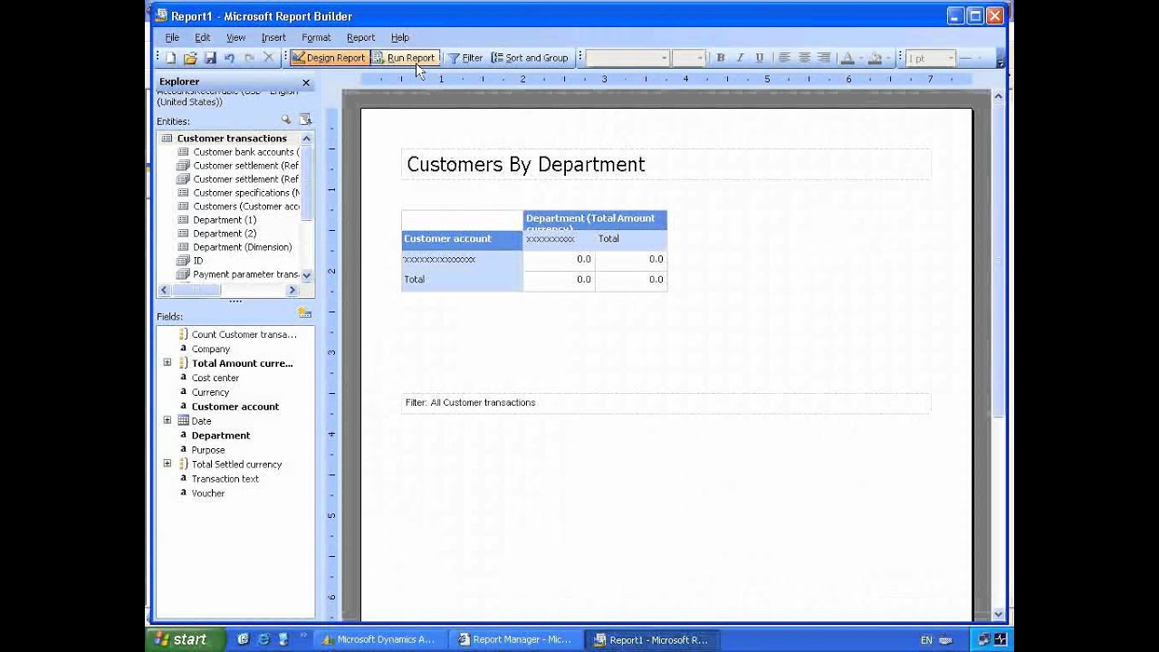Viewport: 1159px width, 652px height.
Task: Toggle Underline formatting
Action: [x=759, y=58]
